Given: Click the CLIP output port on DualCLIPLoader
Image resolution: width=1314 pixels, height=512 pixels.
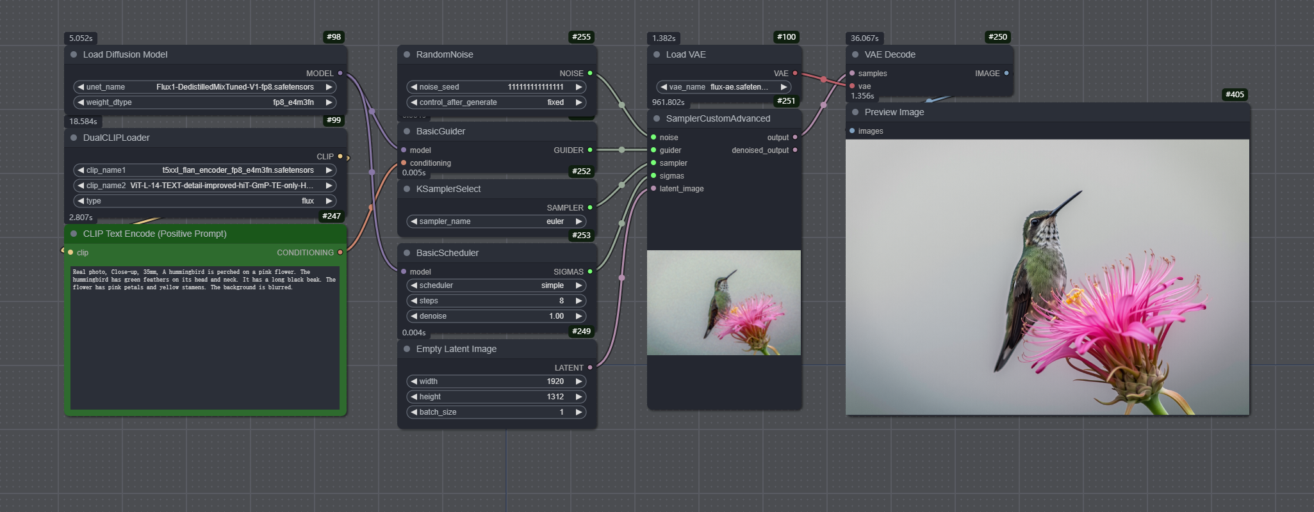Looking at the screenshot, I should point(340,157).
